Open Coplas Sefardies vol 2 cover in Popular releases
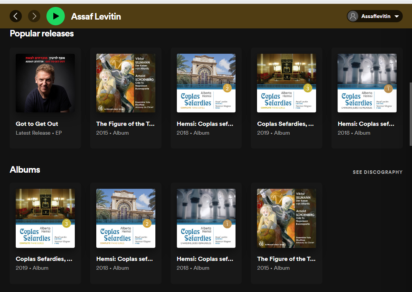Image resolution: width=412 pixels, height=292 pixels. [206, 83]
